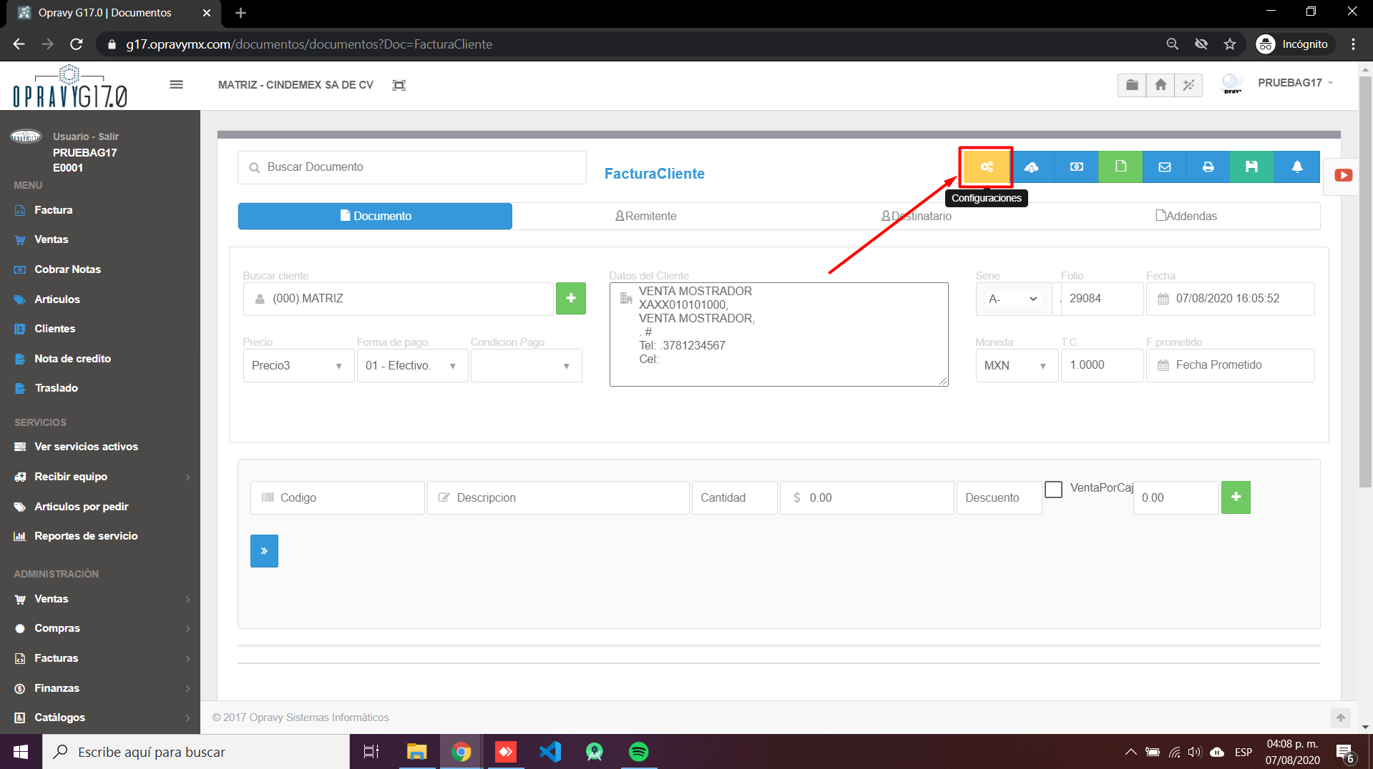Toggle the VentaPorCaja checkbox

(x=1053, y=490)
